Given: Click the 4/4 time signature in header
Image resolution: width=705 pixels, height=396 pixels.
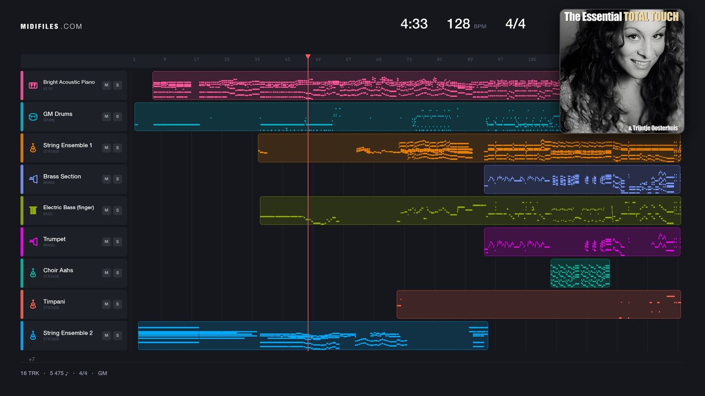Looking at the screenshot, I should point(515,24).
